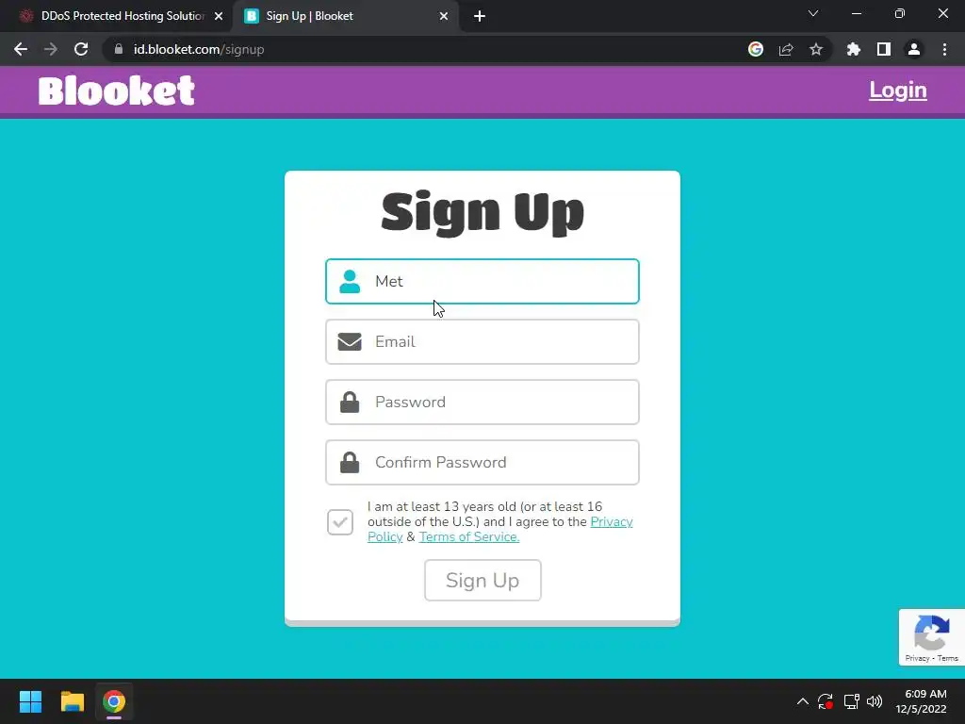Open File Explorer from taskbar
Viewport: 965px width, 724px height.
[72, 701]
